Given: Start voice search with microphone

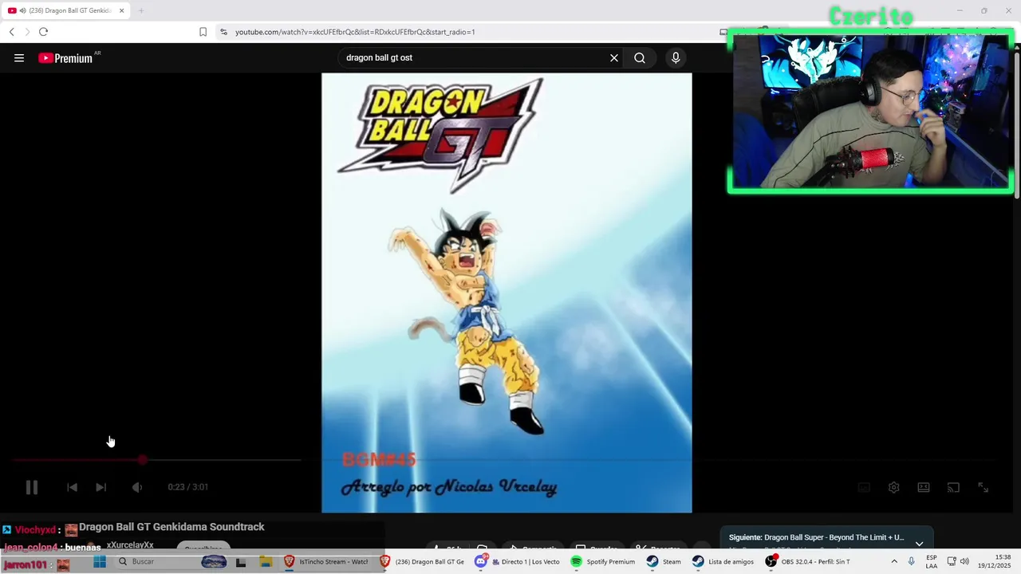Looking at the screenshot, I should 676,57.
